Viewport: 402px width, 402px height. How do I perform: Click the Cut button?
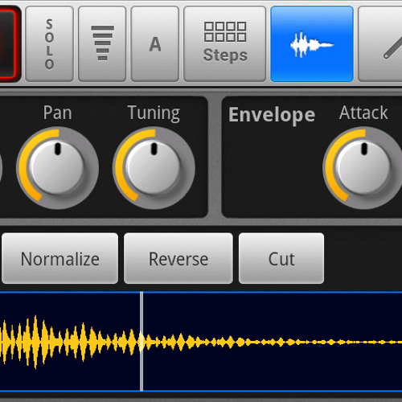coord(281,258)
